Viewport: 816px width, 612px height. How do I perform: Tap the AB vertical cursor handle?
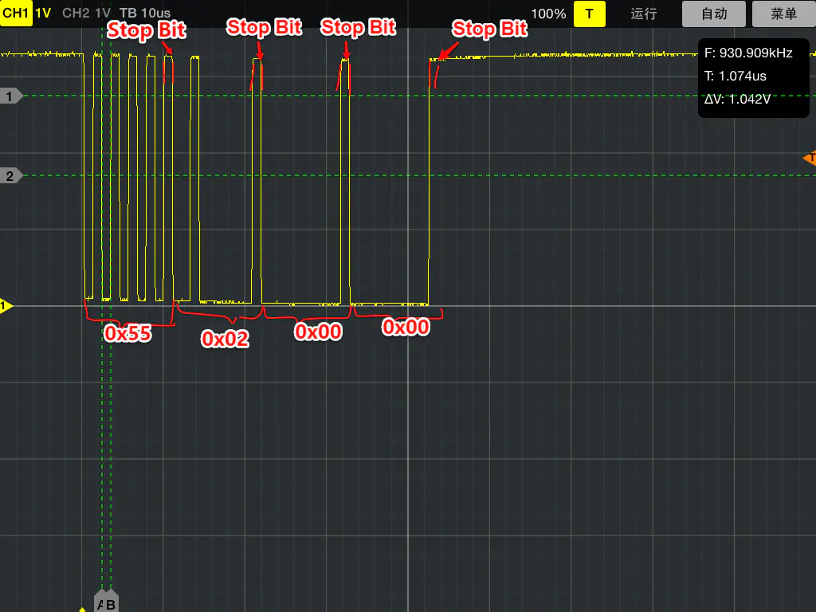106,602
